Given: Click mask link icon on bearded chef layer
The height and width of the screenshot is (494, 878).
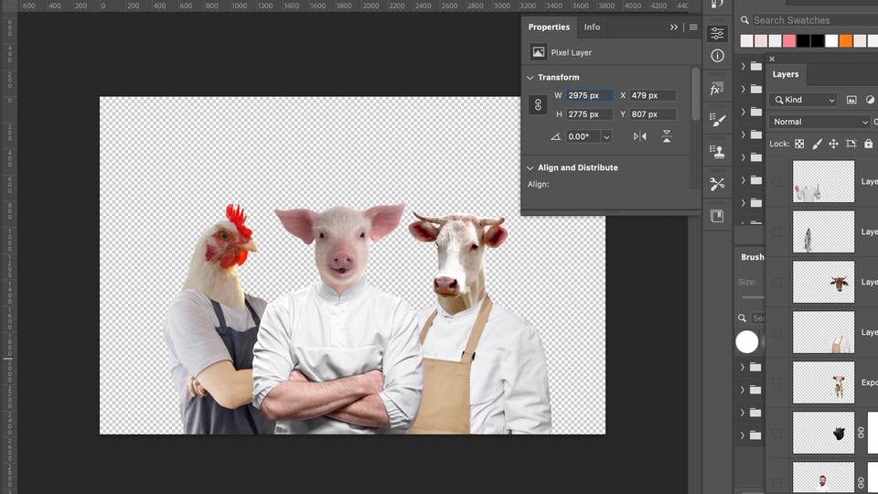Looking at the screenshot, I should tap(861, 482).
